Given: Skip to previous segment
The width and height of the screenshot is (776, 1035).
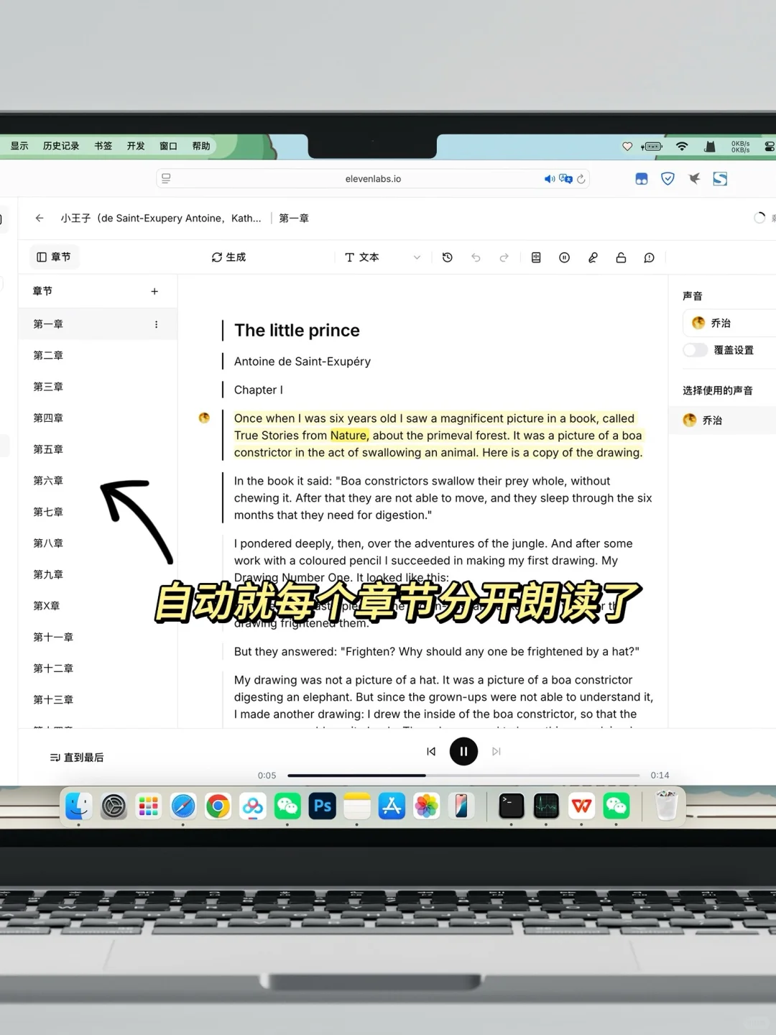Looking at the screenshot, I should point(431,752).
